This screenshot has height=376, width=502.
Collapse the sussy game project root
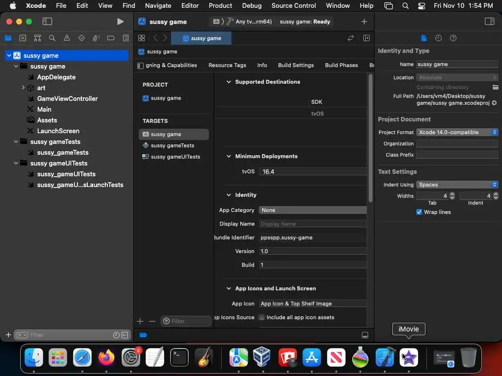[9, 55]
